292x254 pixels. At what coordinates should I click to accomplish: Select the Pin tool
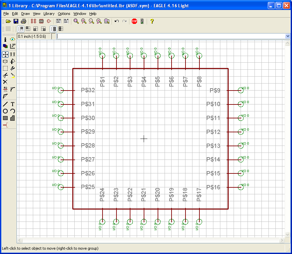point(5,125)
